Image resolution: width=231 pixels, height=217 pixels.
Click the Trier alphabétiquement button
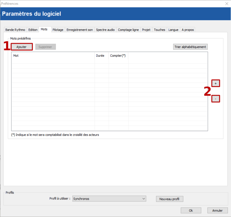click(190, 47)
